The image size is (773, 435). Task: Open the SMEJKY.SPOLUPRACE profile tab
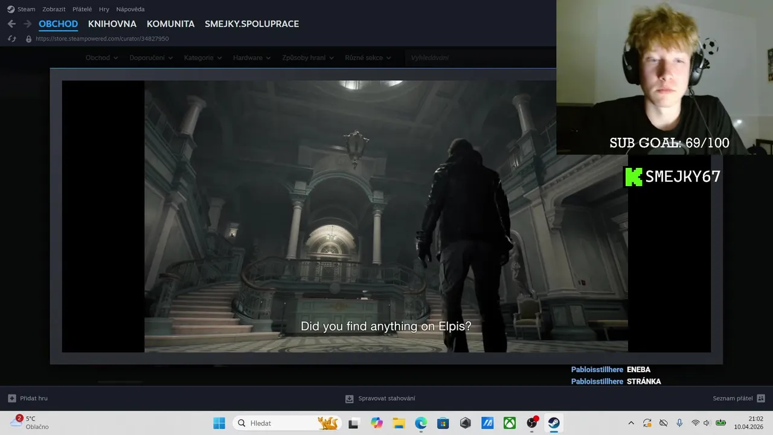click(x=252, y=24)
